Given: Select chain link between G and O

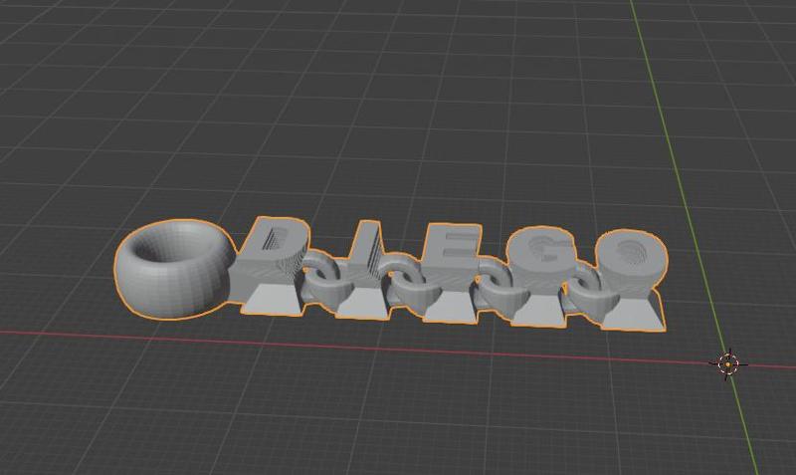Looking at the screenshot, I should [589, 292].
